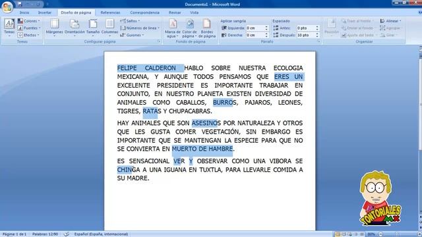
Task: Click the Derecha indent value field
Action: pos(255,35)
